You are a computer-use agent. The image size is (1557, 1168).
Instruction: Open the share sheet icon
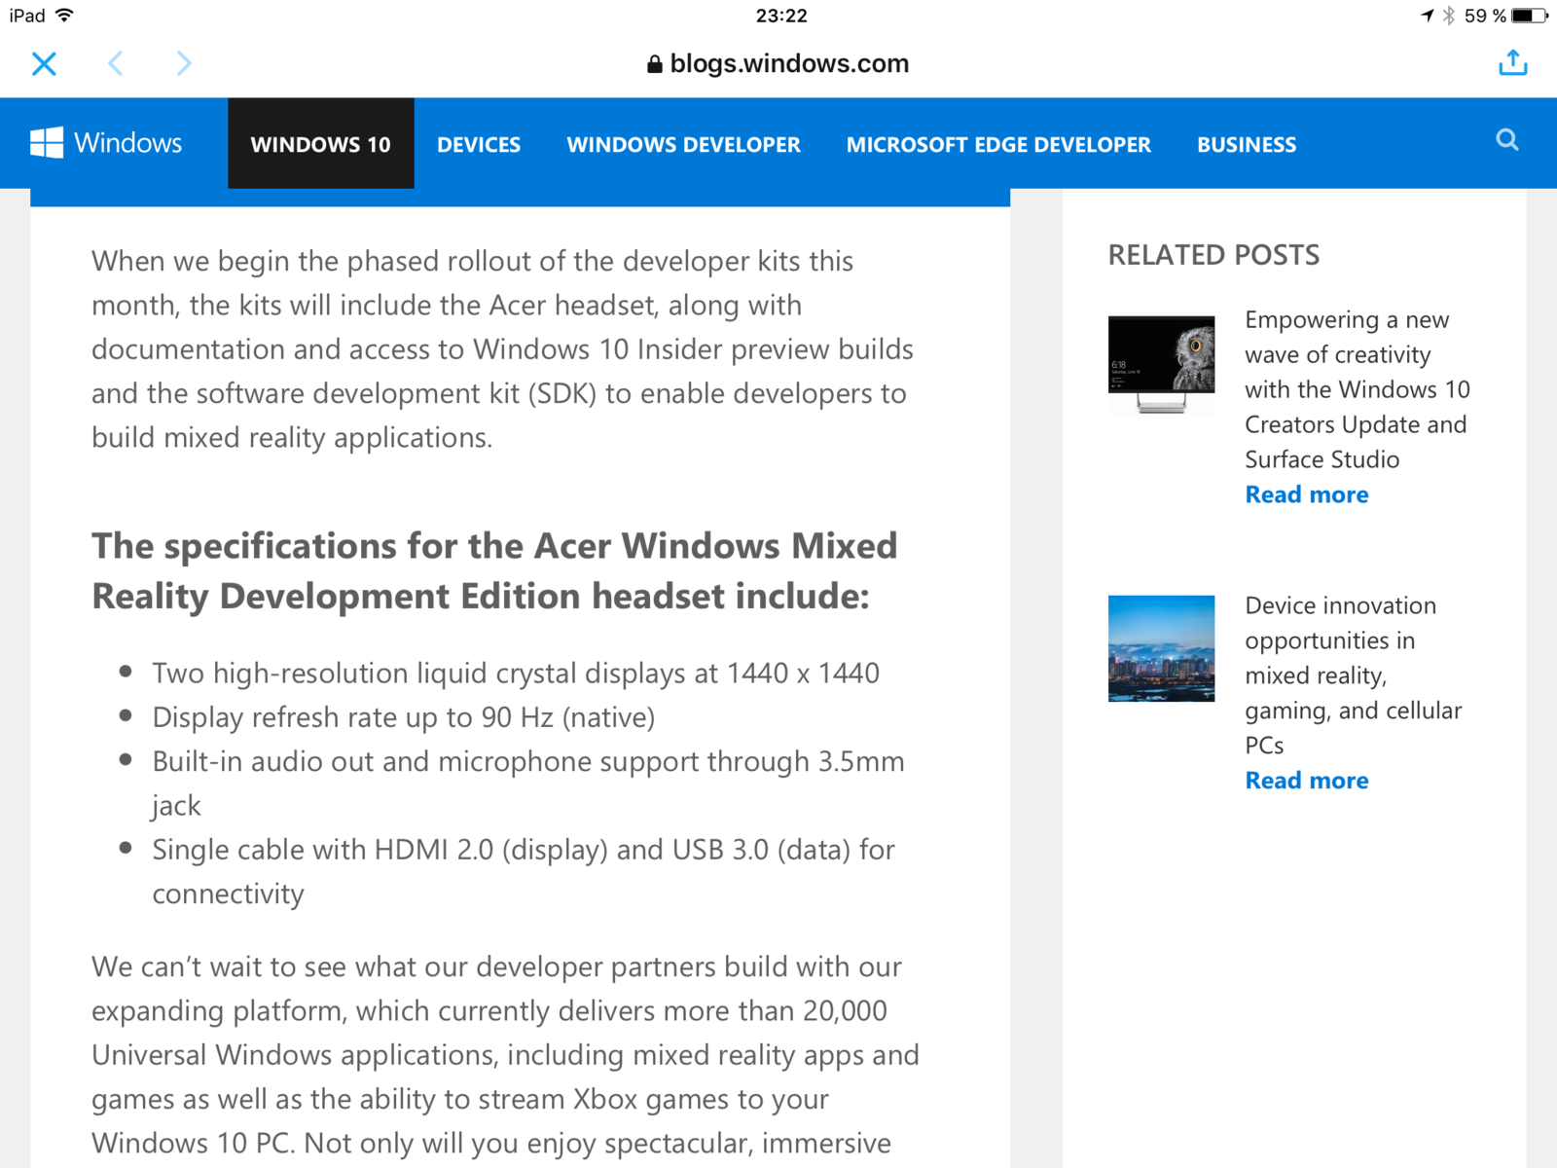click(x=1512, y=63)
